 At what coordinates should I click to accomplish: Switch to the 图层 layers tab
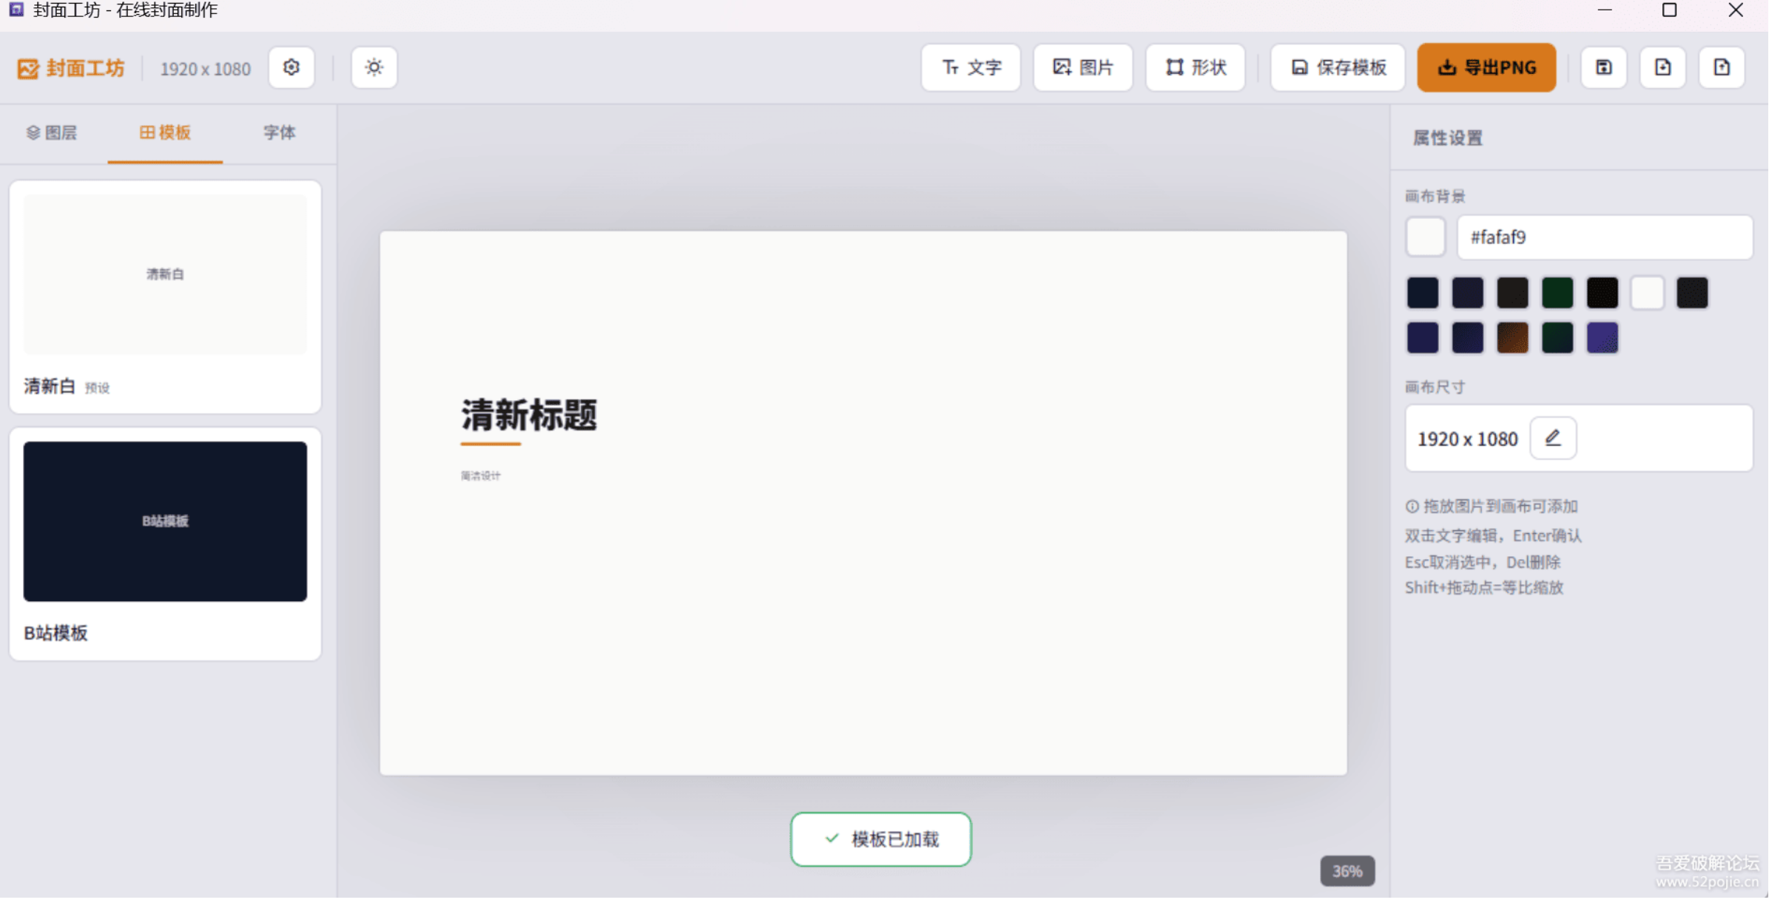coord(52,133)
